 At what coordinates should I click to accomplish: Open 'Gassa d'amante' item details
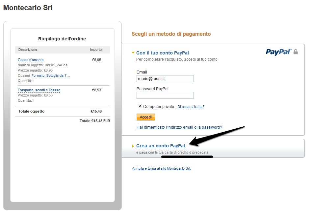31,60
